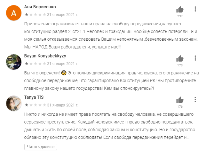
Task: Click Аня Борисенко's orange avatar
Action: pyautogui.click(x=13, y=13)
